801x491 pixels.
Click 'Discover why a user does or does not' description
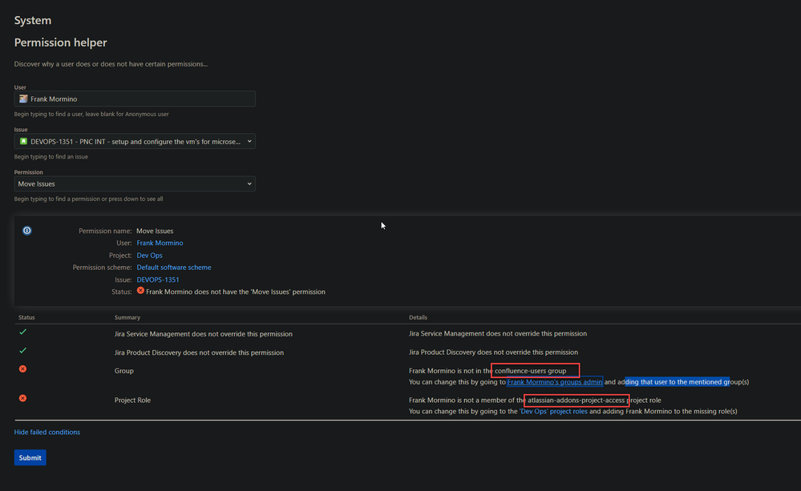(x=111, y=64)
